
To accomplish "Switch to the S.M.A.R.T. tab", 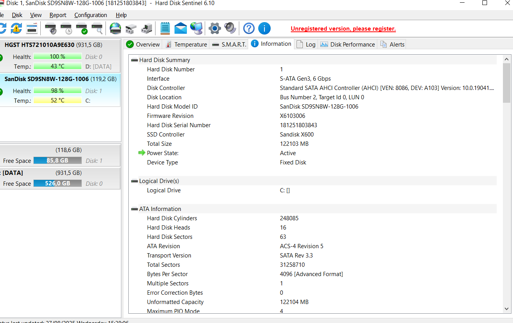I will (229, 44).
